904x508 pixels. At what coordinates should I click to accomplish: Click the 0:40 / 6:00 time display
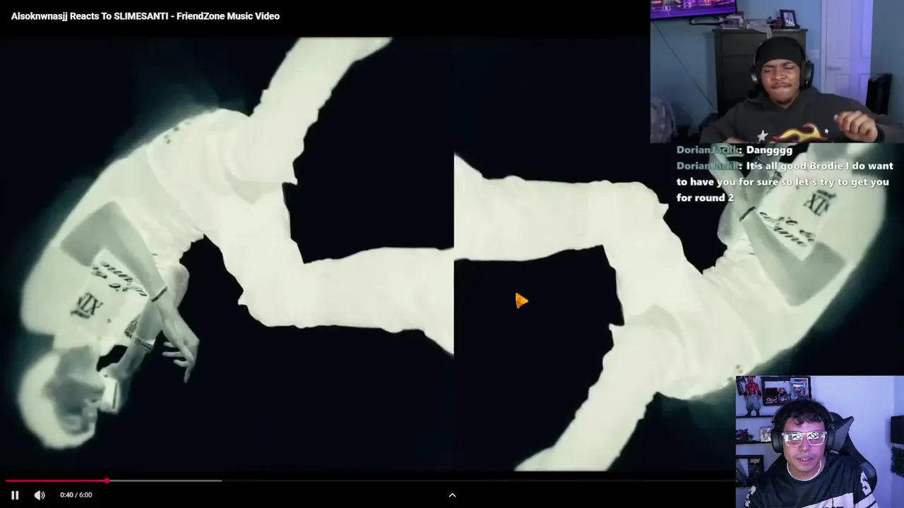[76, 495]
